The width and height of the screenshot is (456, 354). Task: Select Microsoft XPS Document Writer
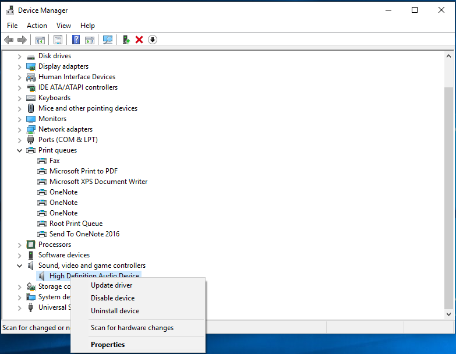coord(98,182)
